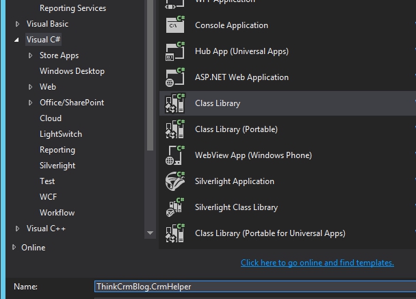Select ASP.NET Web Application text
The width and height of the screenshot is (416, 299).
(x=242, y=77)
